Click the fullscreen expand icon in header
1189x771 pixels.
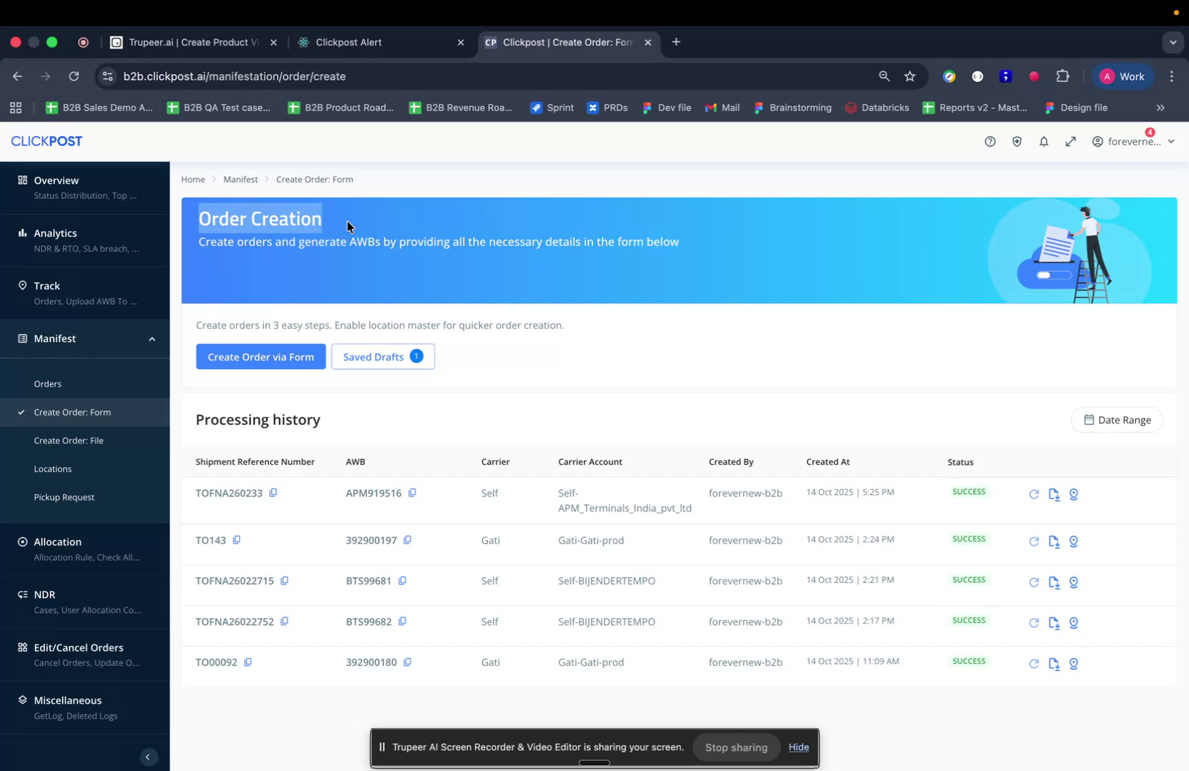click(1071, 141)
